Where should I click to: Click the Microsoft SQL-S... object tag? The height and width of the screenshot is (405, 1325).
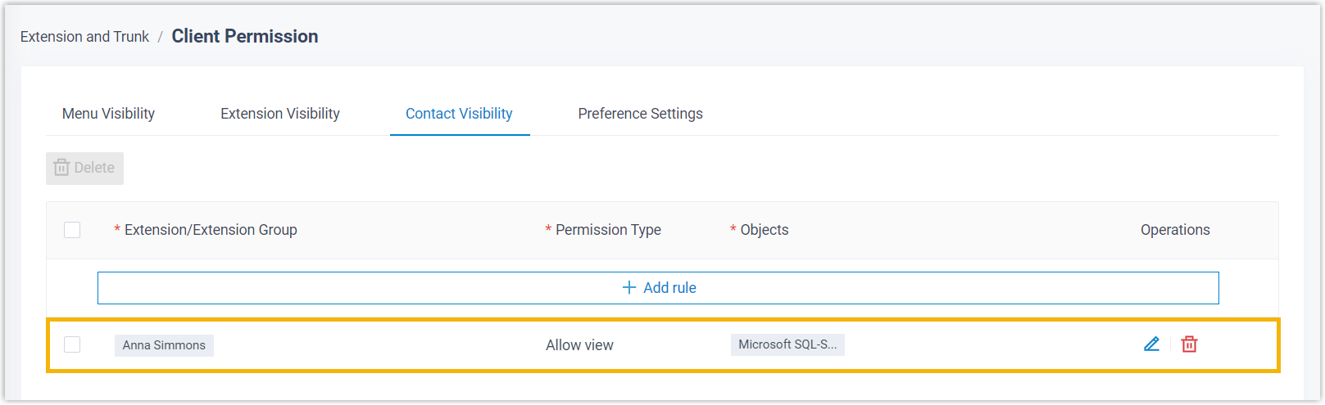coord(787,344)
